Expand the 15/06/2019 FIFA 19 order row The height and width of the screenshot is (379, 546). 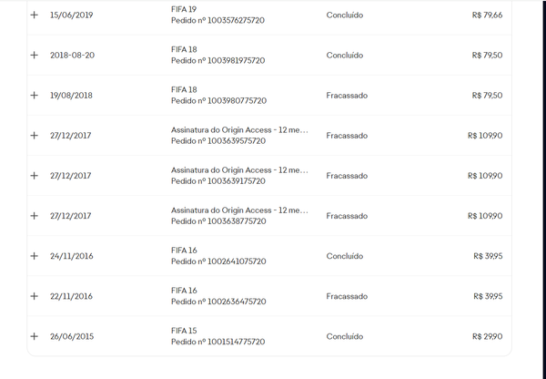(x=35, y=15)
